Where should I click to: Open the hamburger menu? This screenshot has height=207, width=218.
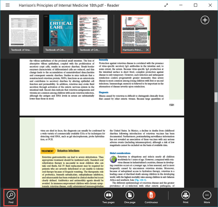click(8, 5)
